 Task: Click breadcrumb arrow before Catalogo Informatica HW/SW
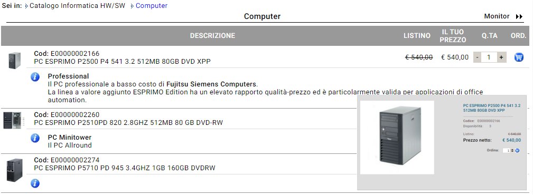[x=26, y=6]
